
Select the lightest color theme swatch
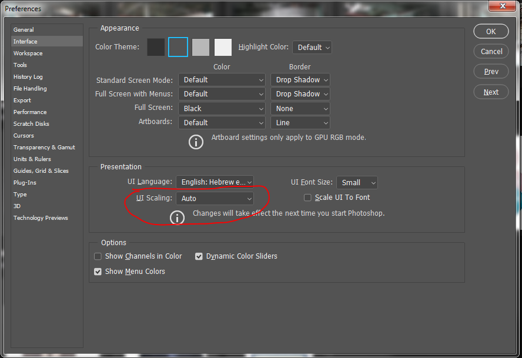(223, 47)
